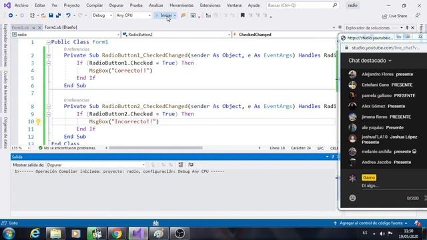Click the notifications icon in VS status bar
427x240 pixels.
coord(418,223)
